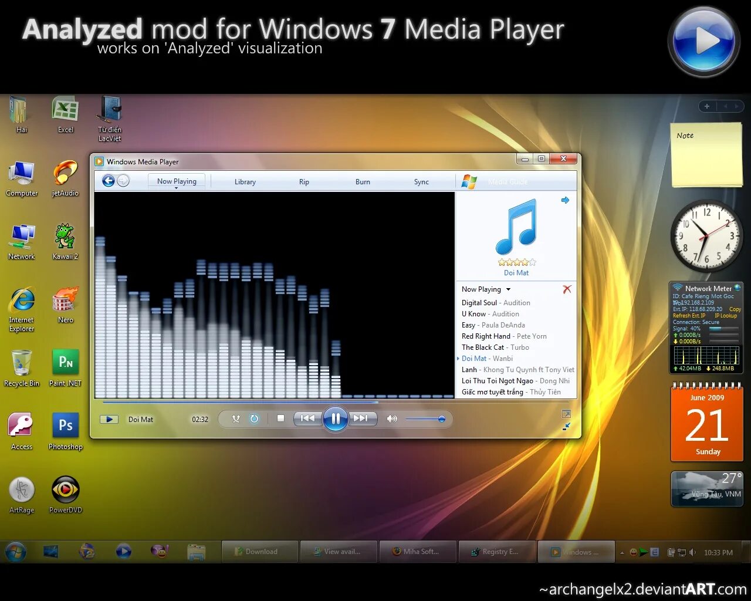Select Loi Thu Toi Ngot Ngao track
This screenshot has width=751, height=601.
pyautogui.click(x=516, y=381)
